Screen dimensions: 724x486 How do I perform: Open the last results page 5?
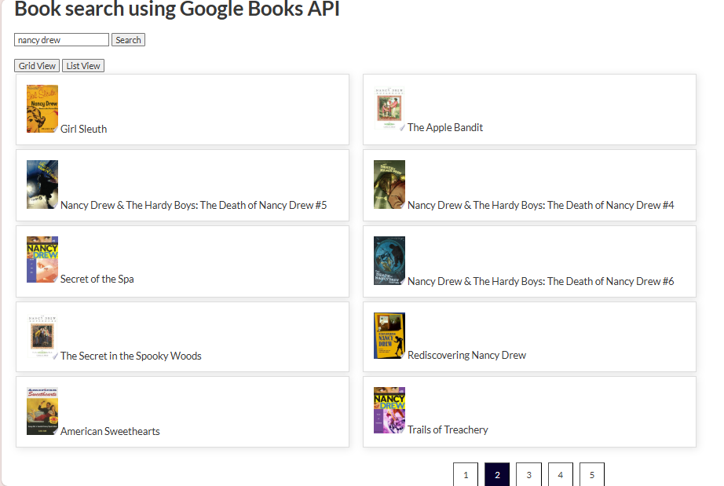point(591,474)
